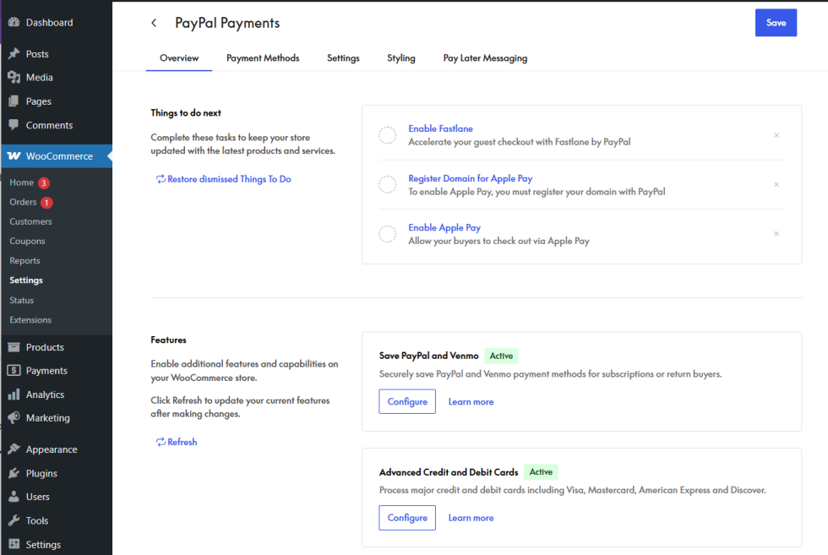Viewport: 828px width, 555px height.
Task: Click the Products icon in the sidebar
Action: (14, 347)
